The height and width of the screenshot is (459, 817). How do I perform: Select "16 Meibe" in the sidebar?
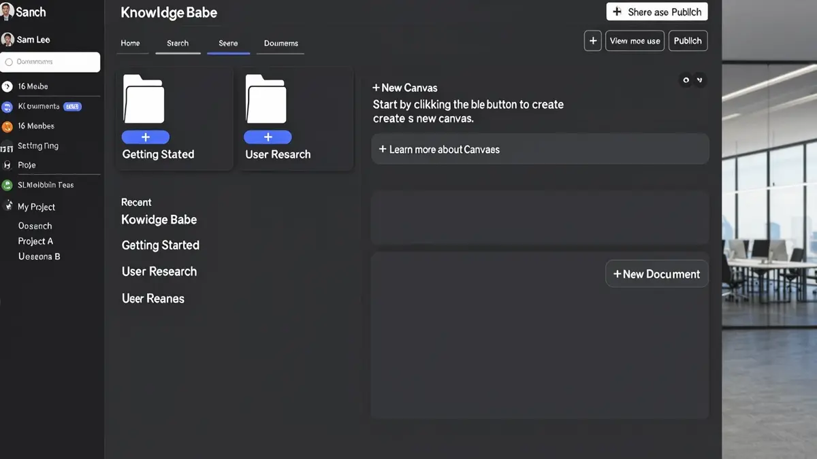click(x=33, y=86)
